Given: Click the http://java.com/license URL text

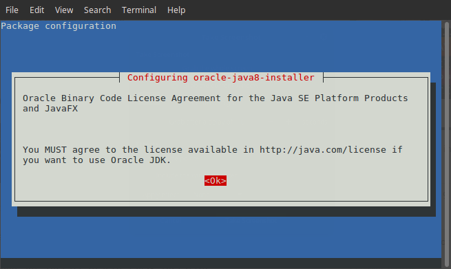Looking at the screenshot, I should click(x=323, y=150).
